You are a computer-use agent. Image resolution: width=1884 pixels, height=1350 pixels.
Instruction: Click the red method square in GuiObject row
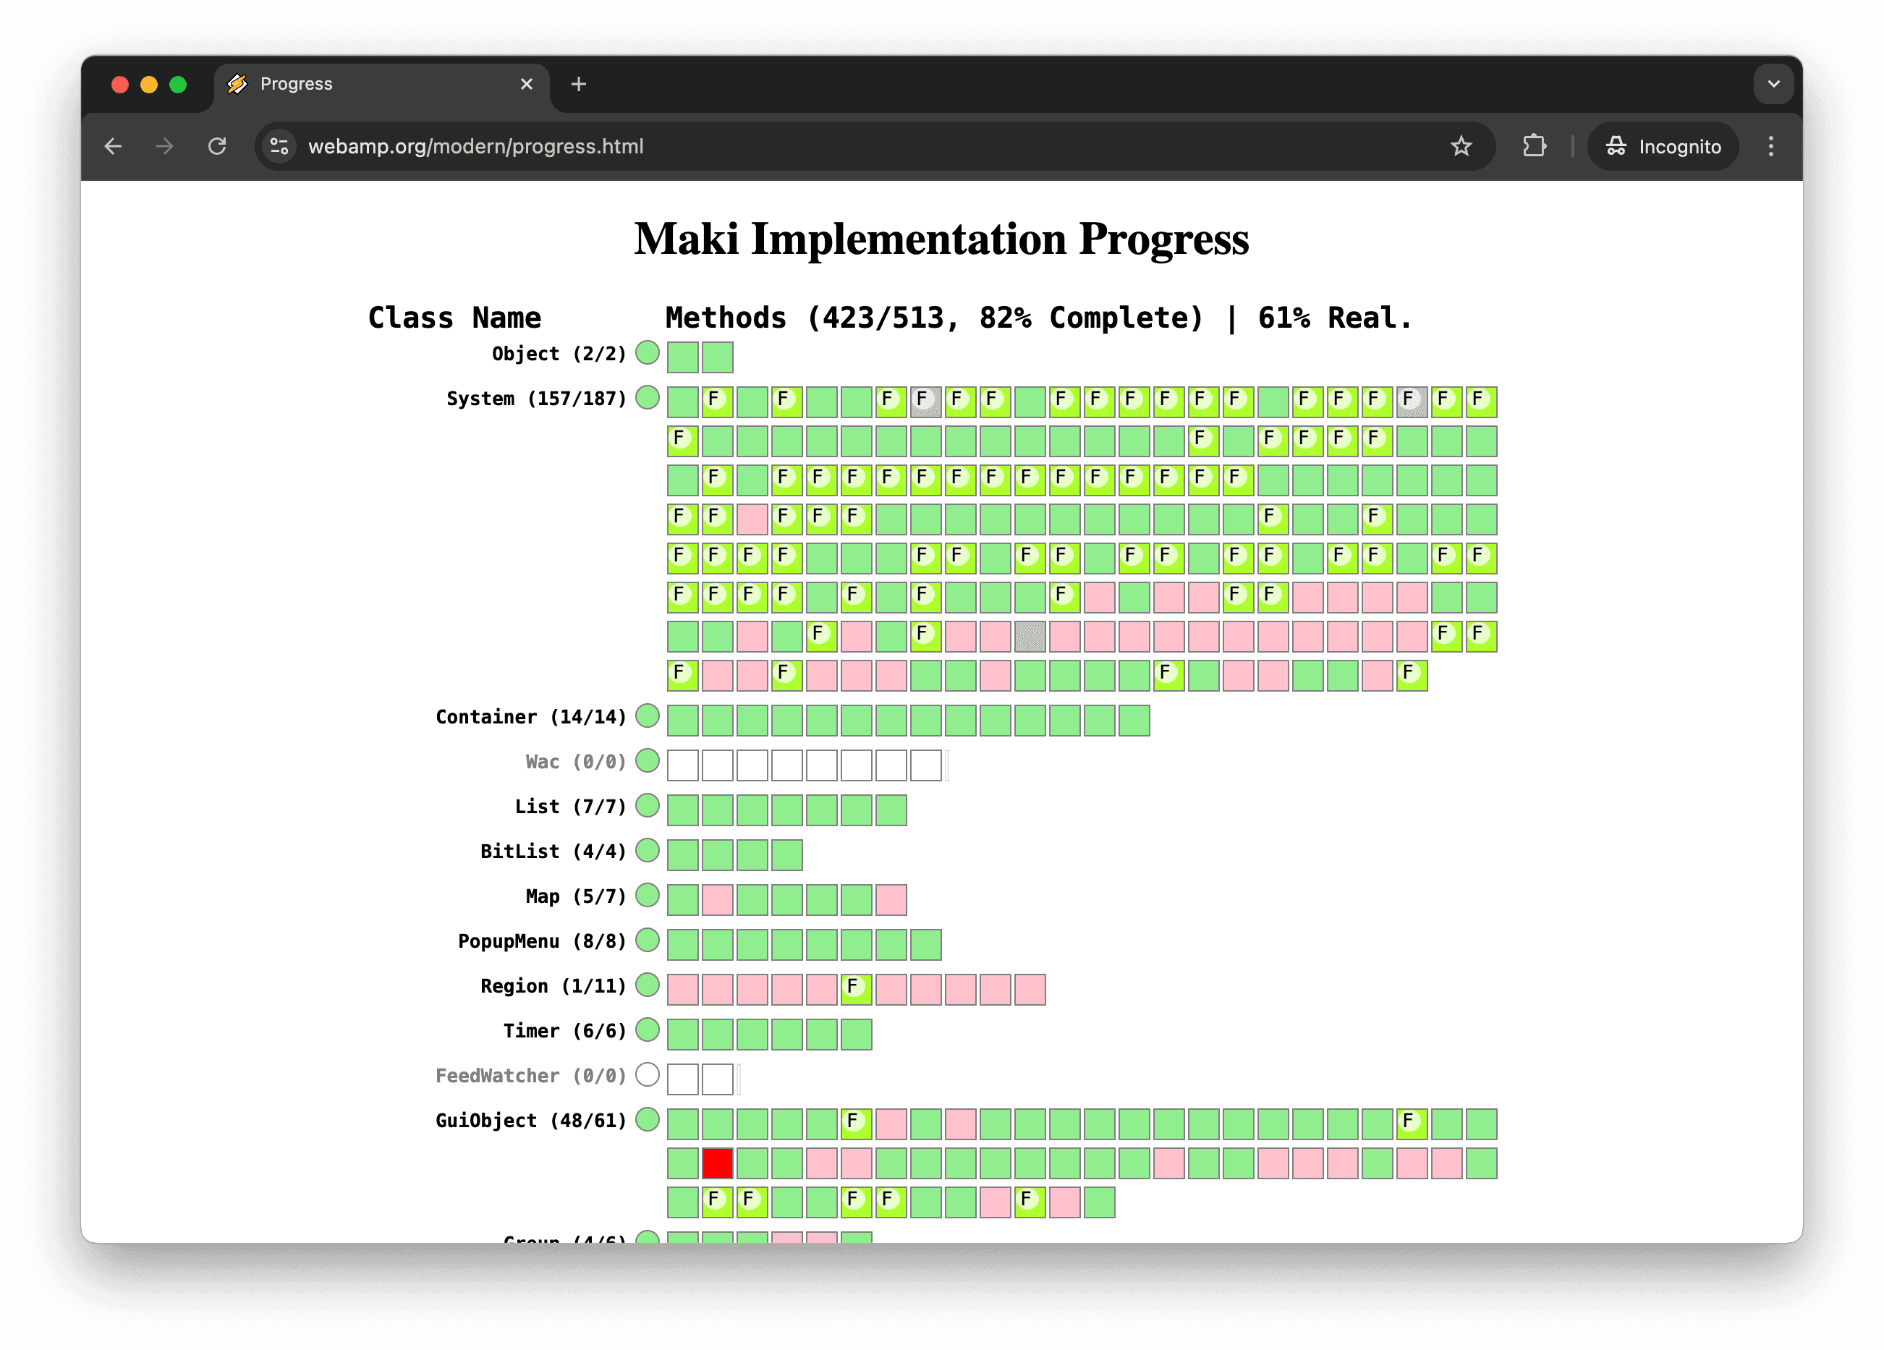pos(718,1163)
